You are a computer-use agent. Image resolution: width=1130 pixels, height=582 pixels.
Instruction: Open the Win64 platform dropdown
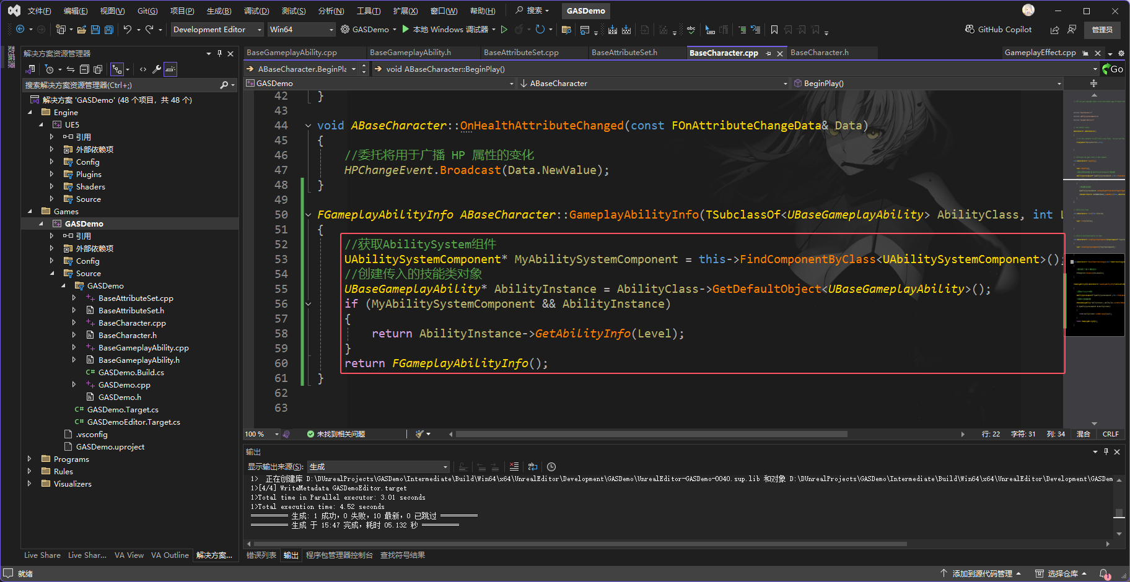pos(301,29)
